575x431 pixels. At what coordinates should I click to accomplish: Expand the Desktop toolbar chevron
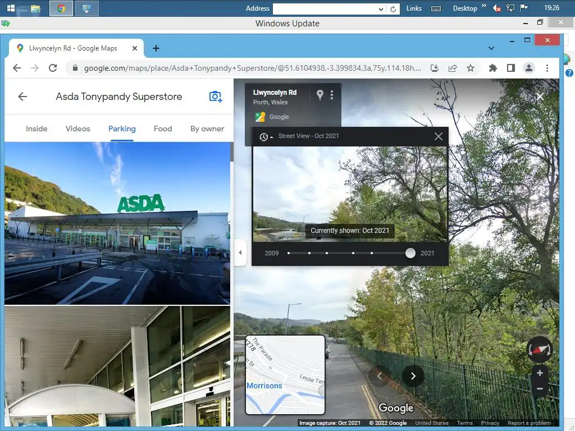coord(483,6)
